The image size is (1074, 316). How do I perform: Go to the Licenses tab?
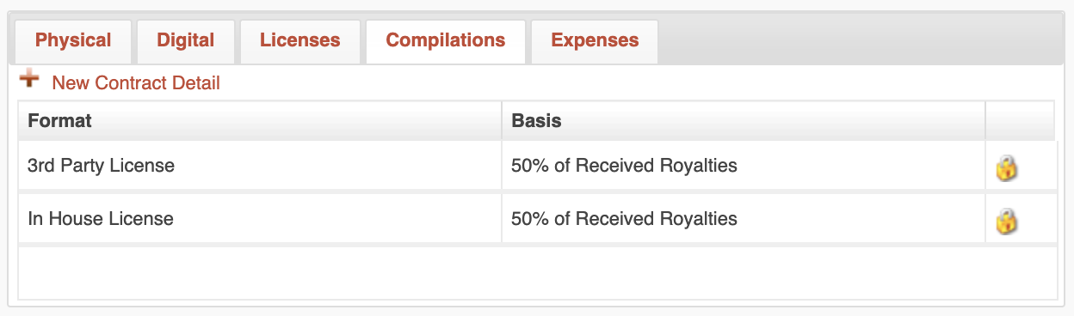299,41
